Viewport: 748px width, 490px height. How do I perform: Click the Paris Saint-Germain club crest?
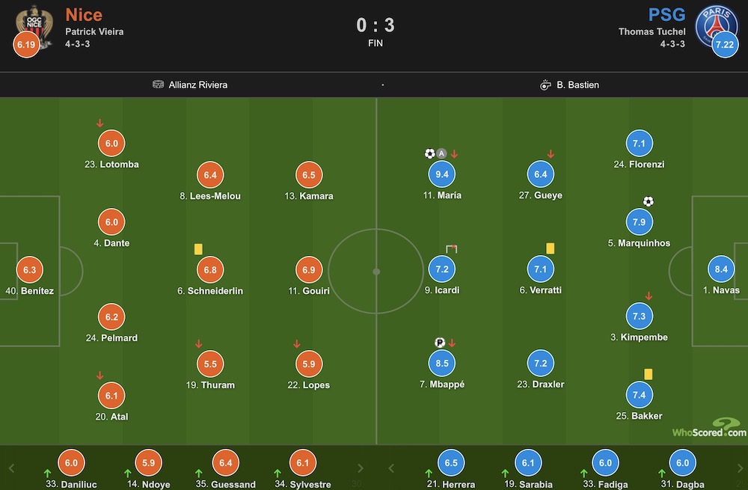(x=716, y=26)
